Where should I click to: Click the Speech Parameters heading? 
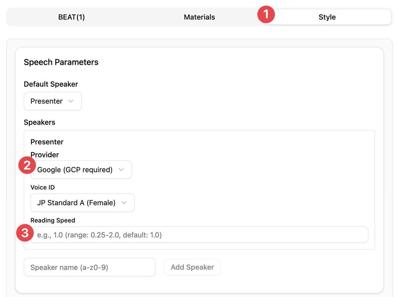coord(61,62)
